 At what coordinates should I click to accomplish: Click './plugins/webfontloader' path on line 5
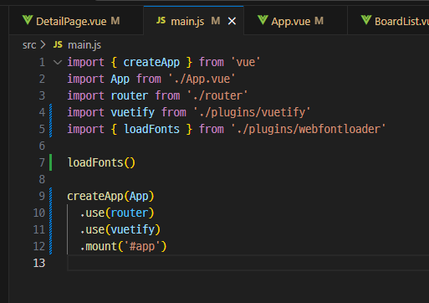[309, 129]
